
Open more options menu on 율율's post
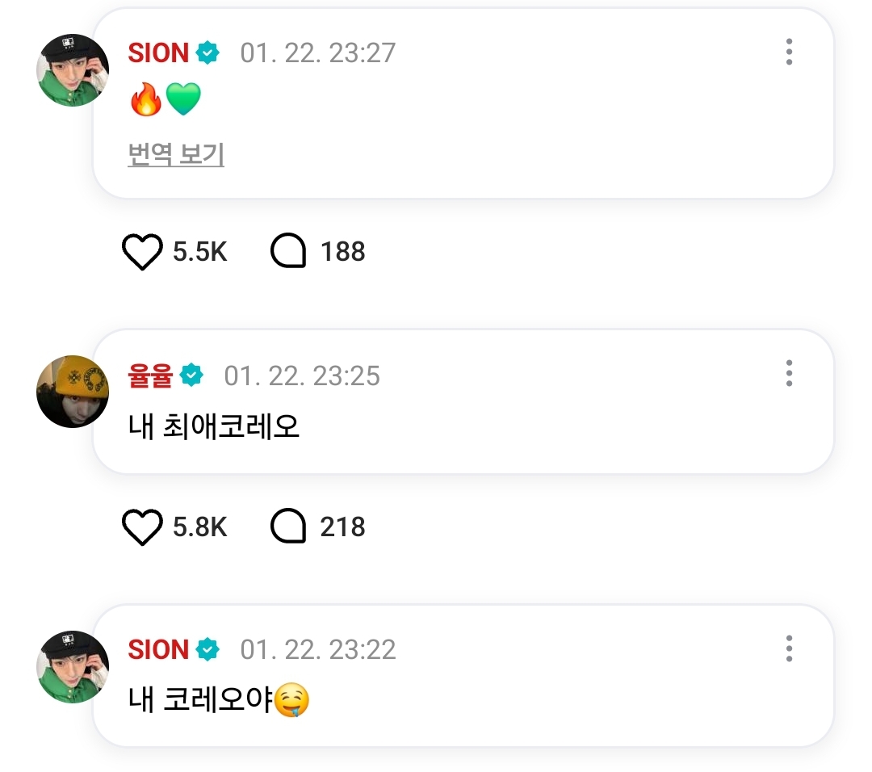pos(789,373)
